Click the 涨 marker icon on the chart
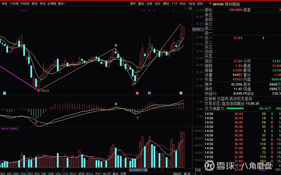The height and width of the screenshot is (175, 281). (137, 93)
